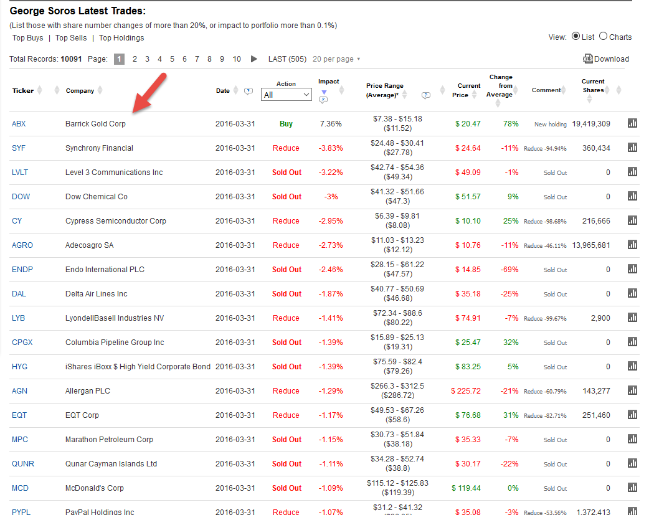Open ABX ticker link

(x=19, y=123)
